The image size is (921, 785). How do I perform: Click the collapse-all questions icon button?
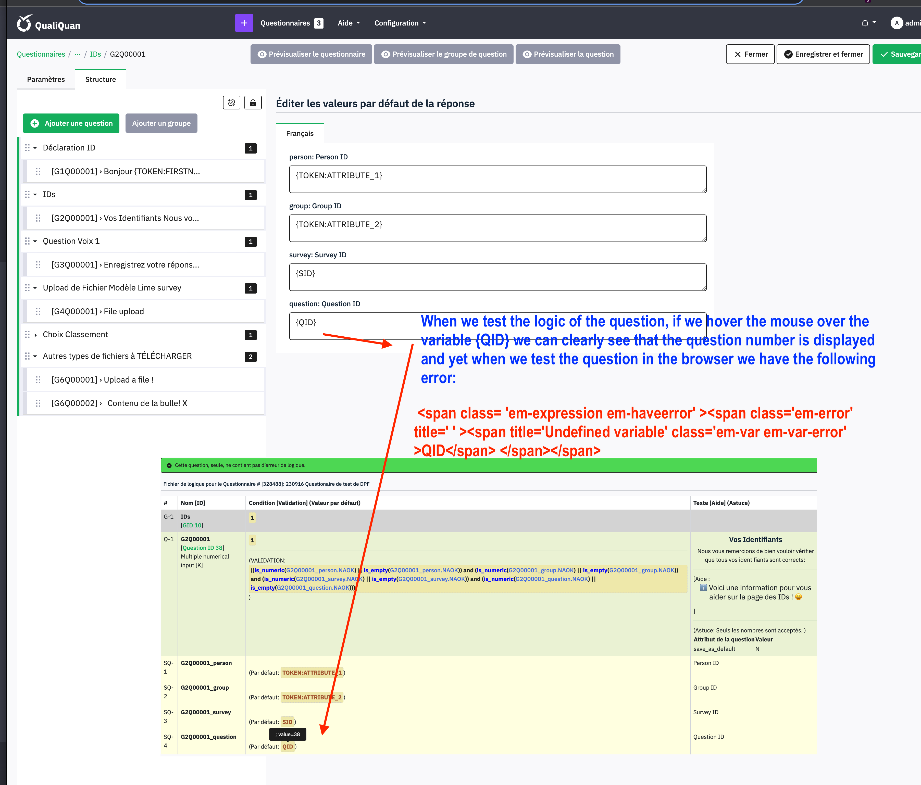pyautogui.click(x=231, y=103)
